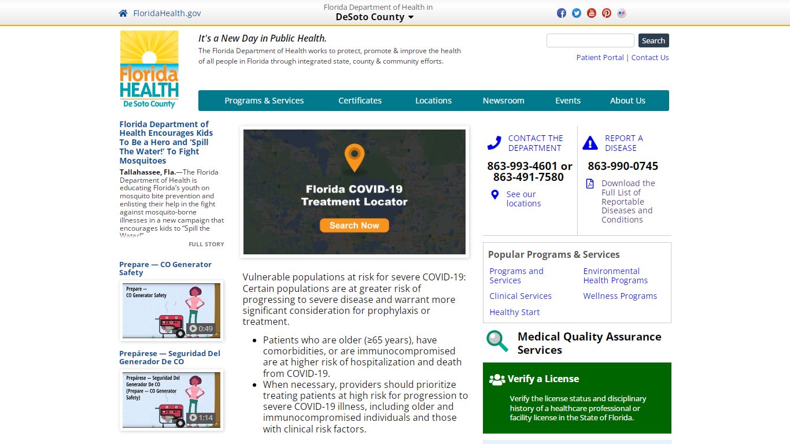Open the About Us menu
The width and height of the screenshot is (790, 444).
point(627,101)
